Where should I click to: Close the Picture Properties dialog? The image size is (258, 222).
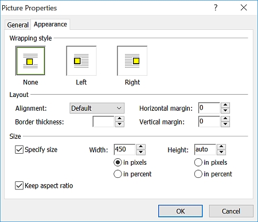[x=244, y=7]
